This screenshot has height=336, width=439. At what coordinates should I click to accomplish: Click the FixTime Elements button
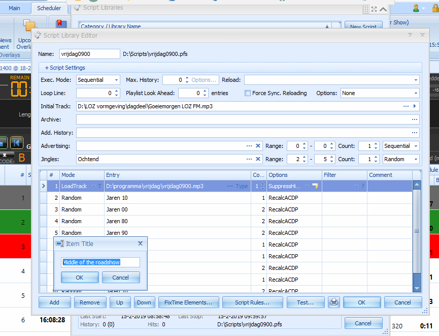coord(188,302)
